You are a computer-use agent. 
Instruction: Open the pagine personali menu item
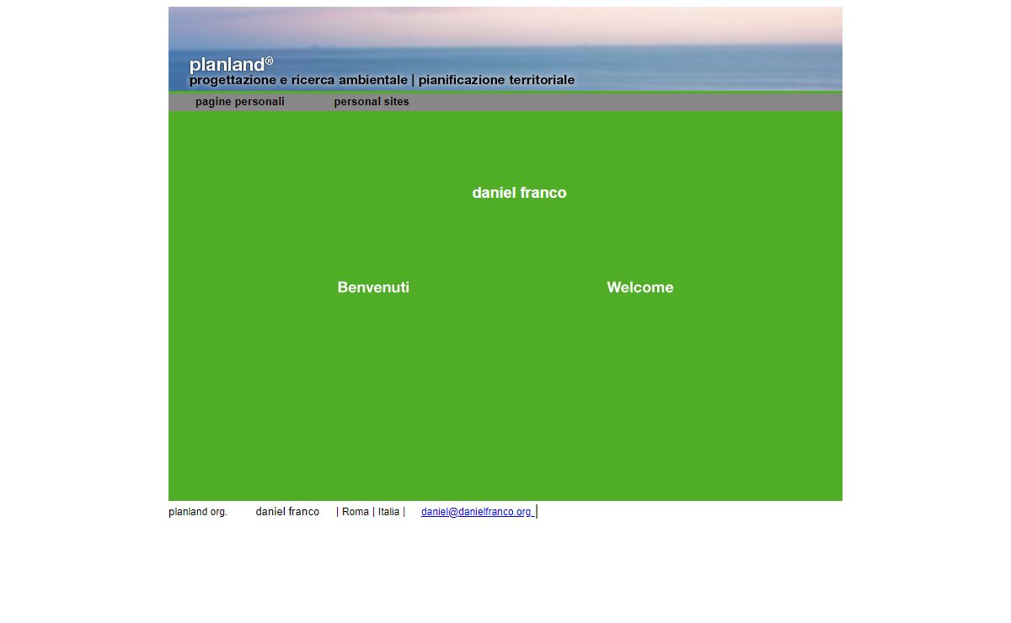coord(240,102)
